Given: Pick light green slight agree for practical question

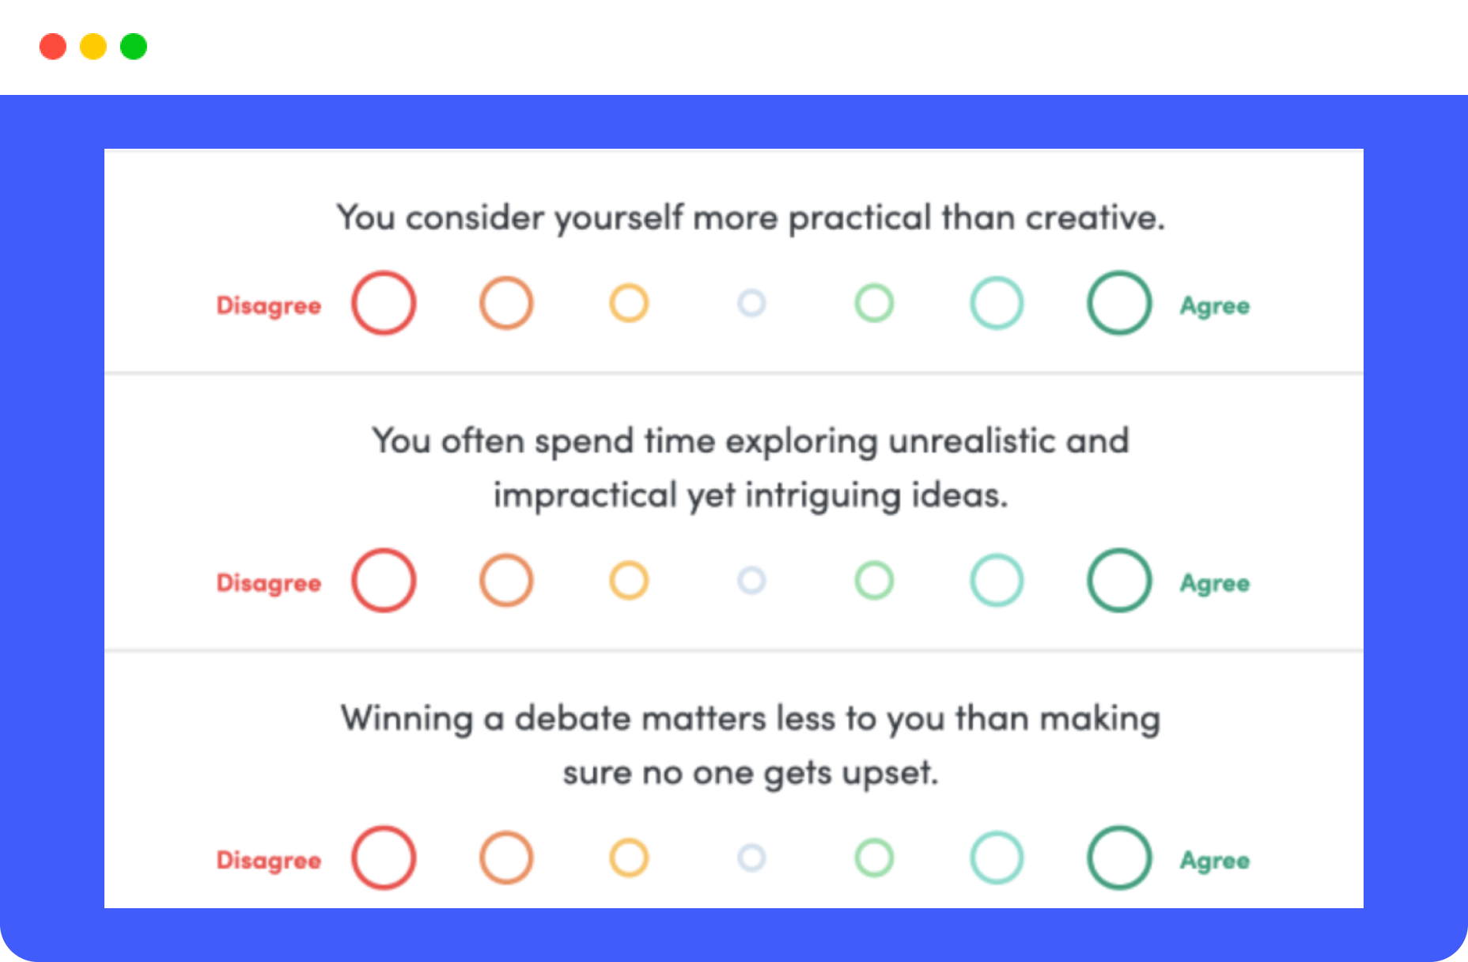Looking at the screenshot, I should coord(874,303).
